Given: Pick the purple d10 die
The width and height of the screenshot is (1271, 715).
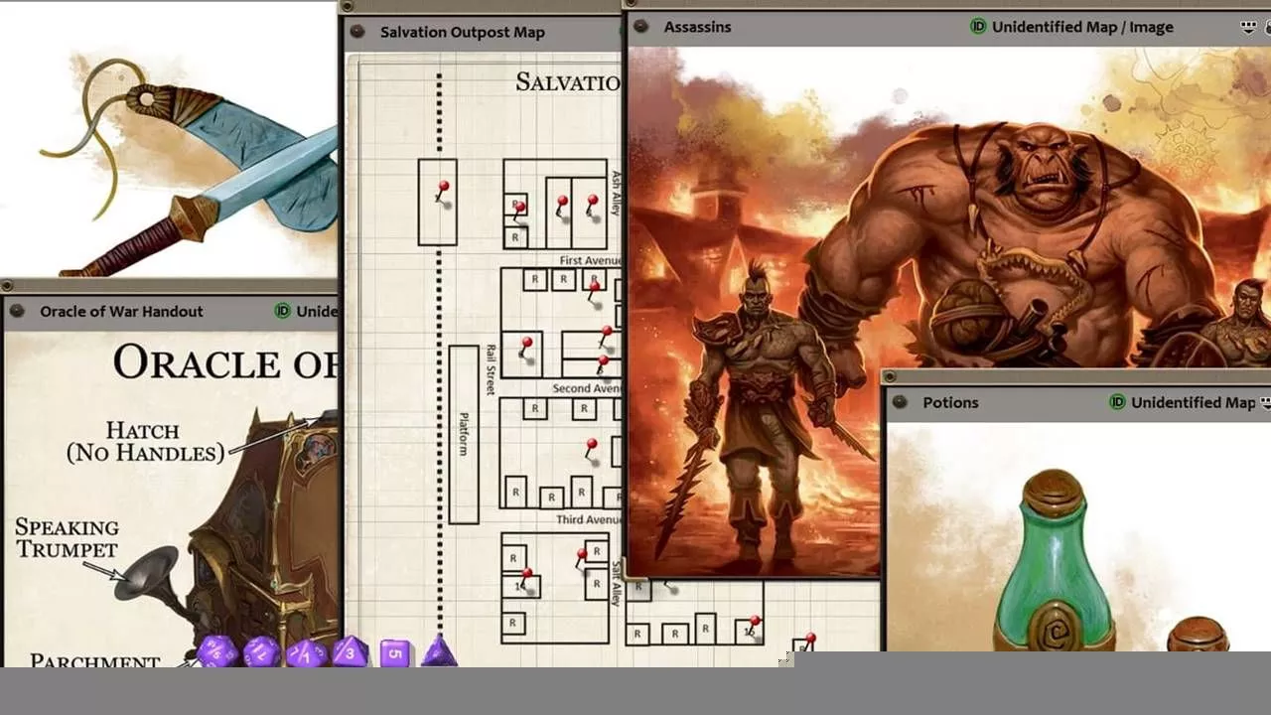Looking at the screenshot, I should tap(307, 652).
